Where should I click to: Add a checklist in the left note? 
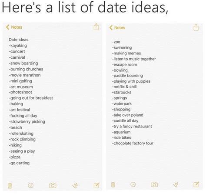point(31,185)
